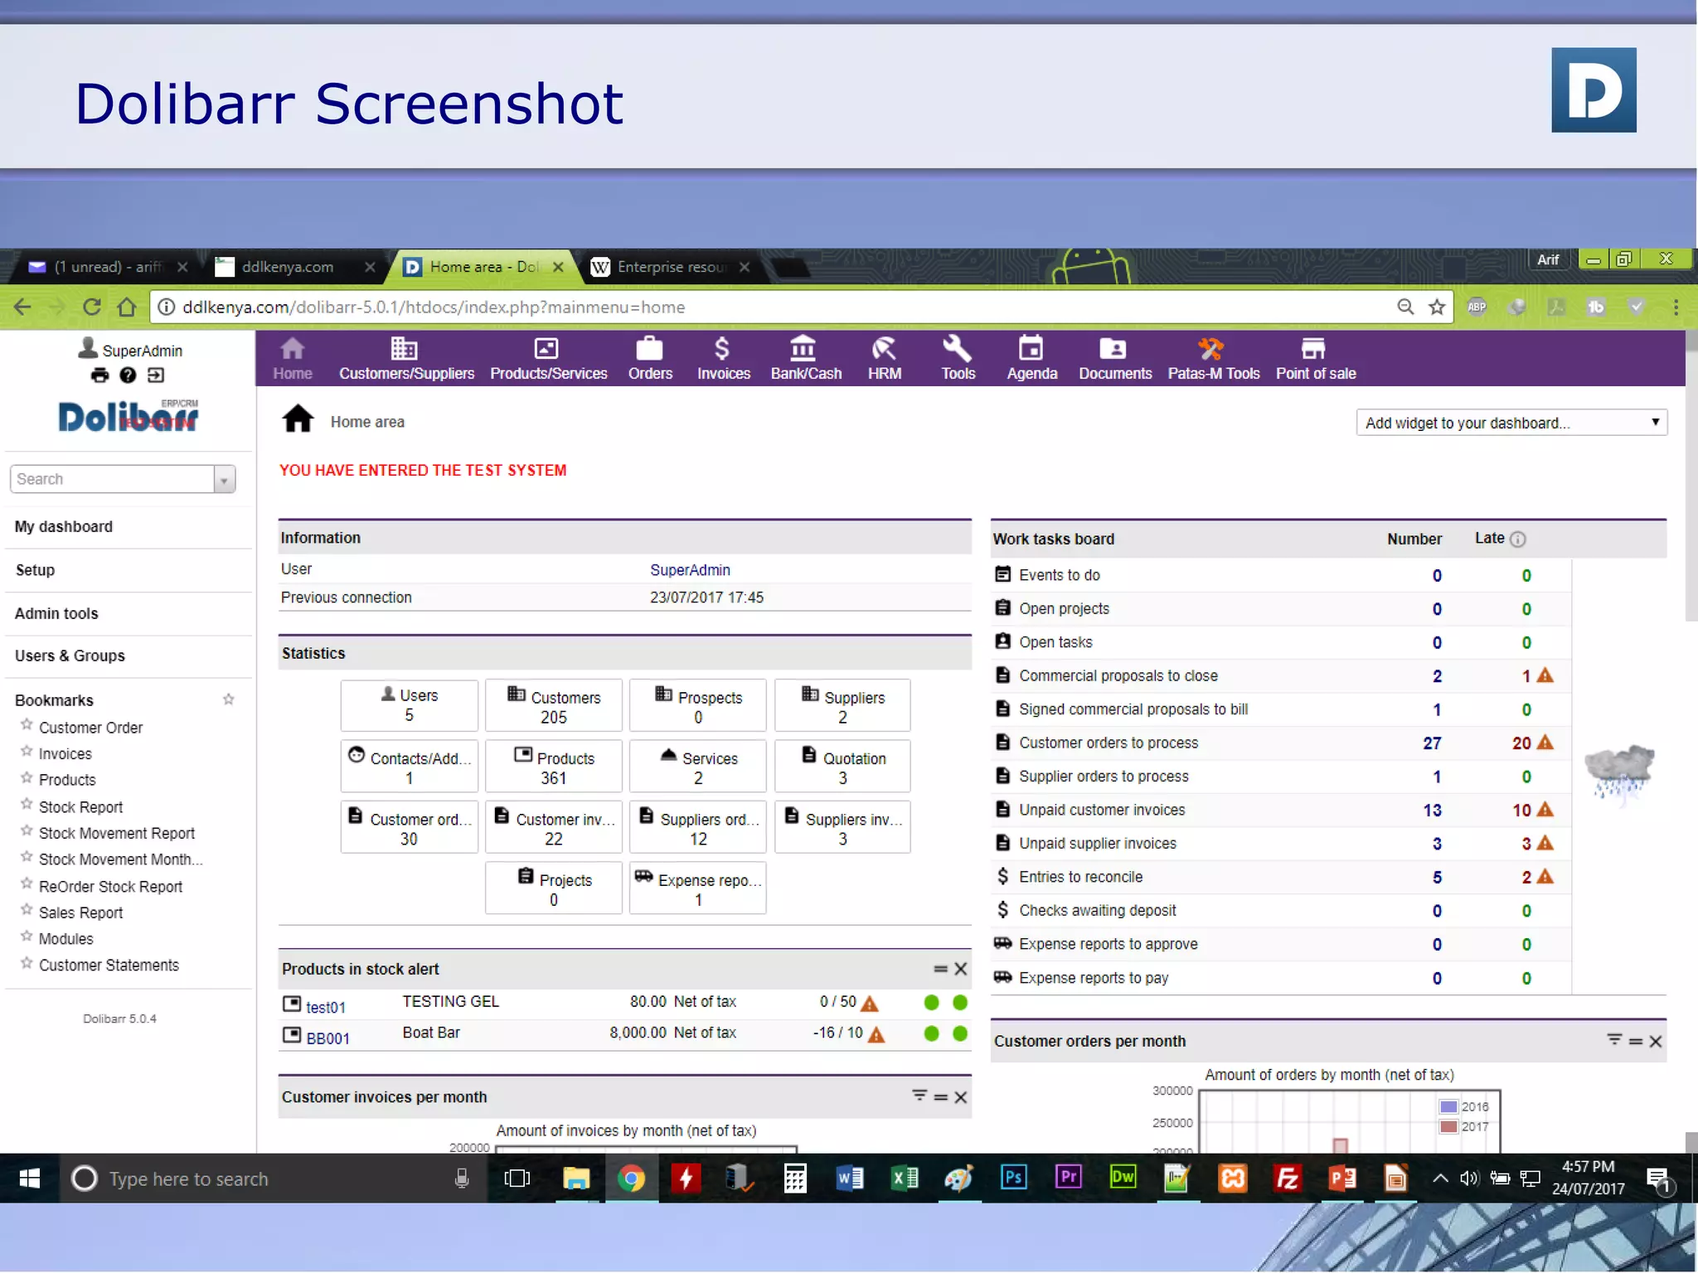Click the help question mark icon
This screenshot has width=1698, height=1273.
[128, 375]
